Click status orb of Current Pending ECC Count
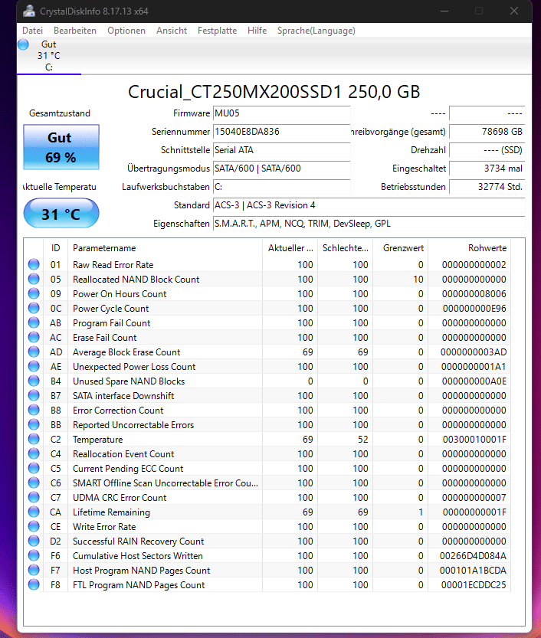This screenshot has width=541, height=638. [34, 468]
